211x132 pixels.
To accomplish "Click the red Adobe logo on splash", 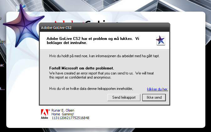I will [x=45, y=114].
